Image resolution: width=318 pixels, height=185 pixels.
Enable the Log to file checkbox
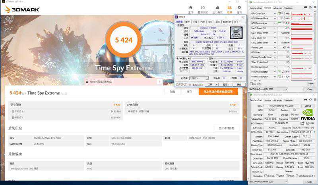pyautogui.click(x=252, y=84)
